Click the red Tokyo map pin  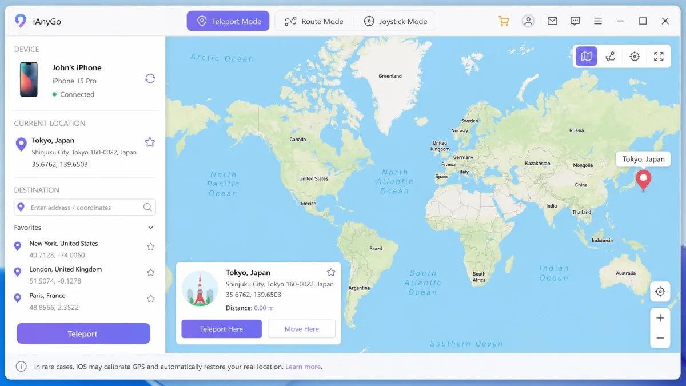[x=644, y=180]
